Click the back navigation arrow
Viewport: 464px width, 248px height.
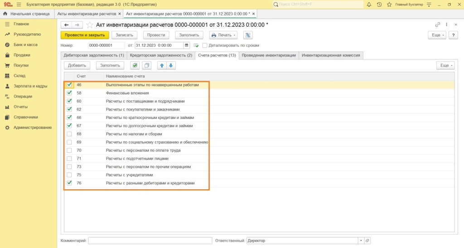tap(67, 25)
